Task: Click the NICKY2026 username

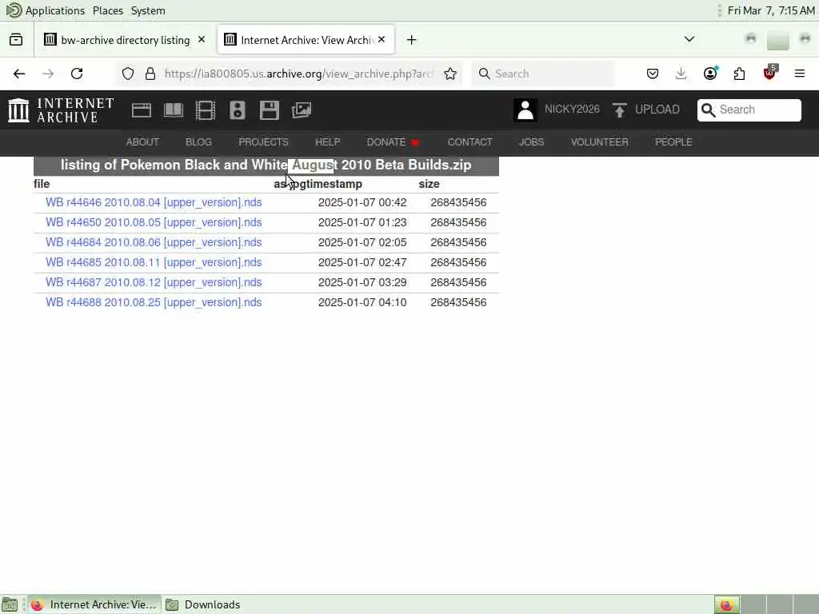Action: tap(572, 109)
